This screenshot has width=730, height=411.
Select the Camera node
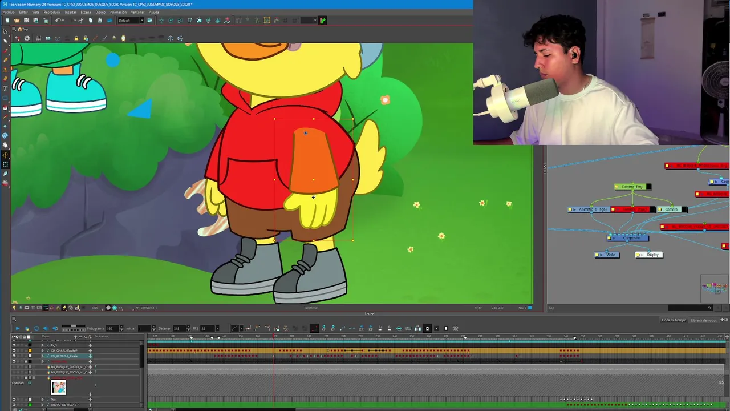coord(671,209)
